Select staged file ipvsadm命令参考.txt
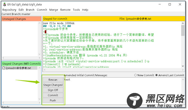Viewport: 188px width, 110px height. [20, 68]
